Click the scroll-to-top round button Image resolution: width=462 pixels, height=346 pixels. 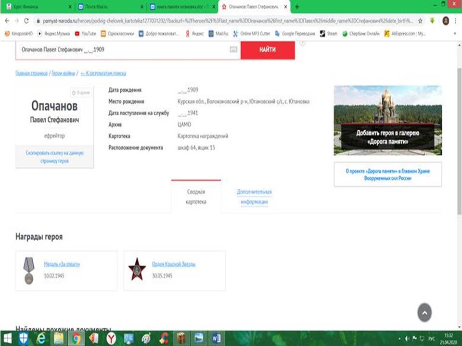424,312
